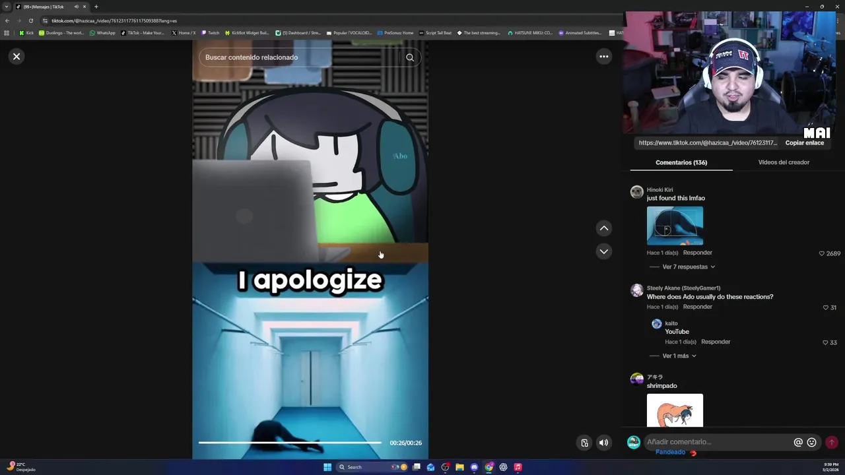Switch to the Comentarios (136) tab
Image resolution: width=845 pixels, height=475 pixels.
(x=681, y=162)
